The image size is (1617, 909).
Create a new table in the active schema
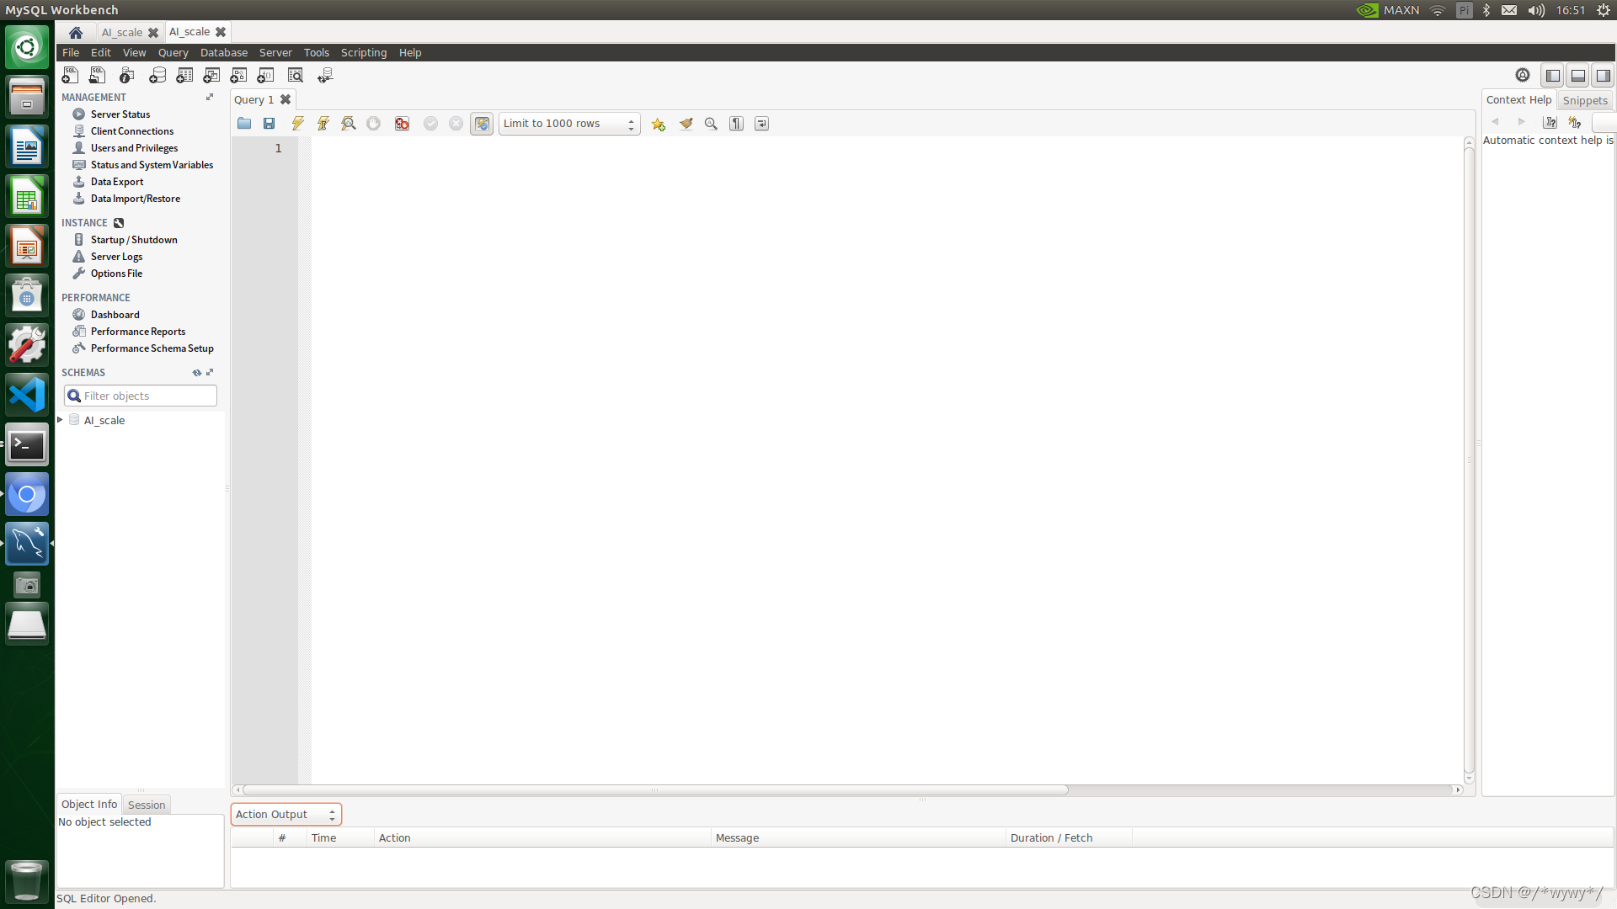[x=184, y=75]
